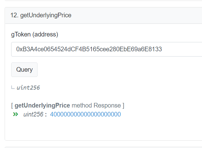Click the 'method Response' text
Screen dimensions: 202x148
96,105
